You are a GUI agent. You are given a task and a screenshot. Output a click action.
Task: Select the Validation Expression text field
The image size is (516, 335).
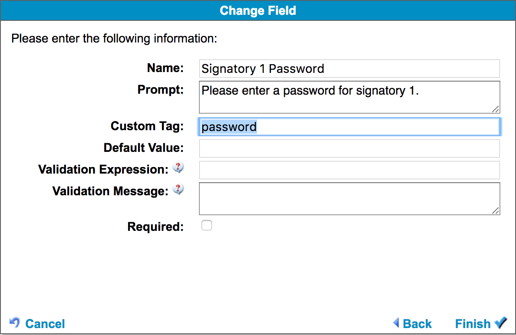click(x=349, y=170)
